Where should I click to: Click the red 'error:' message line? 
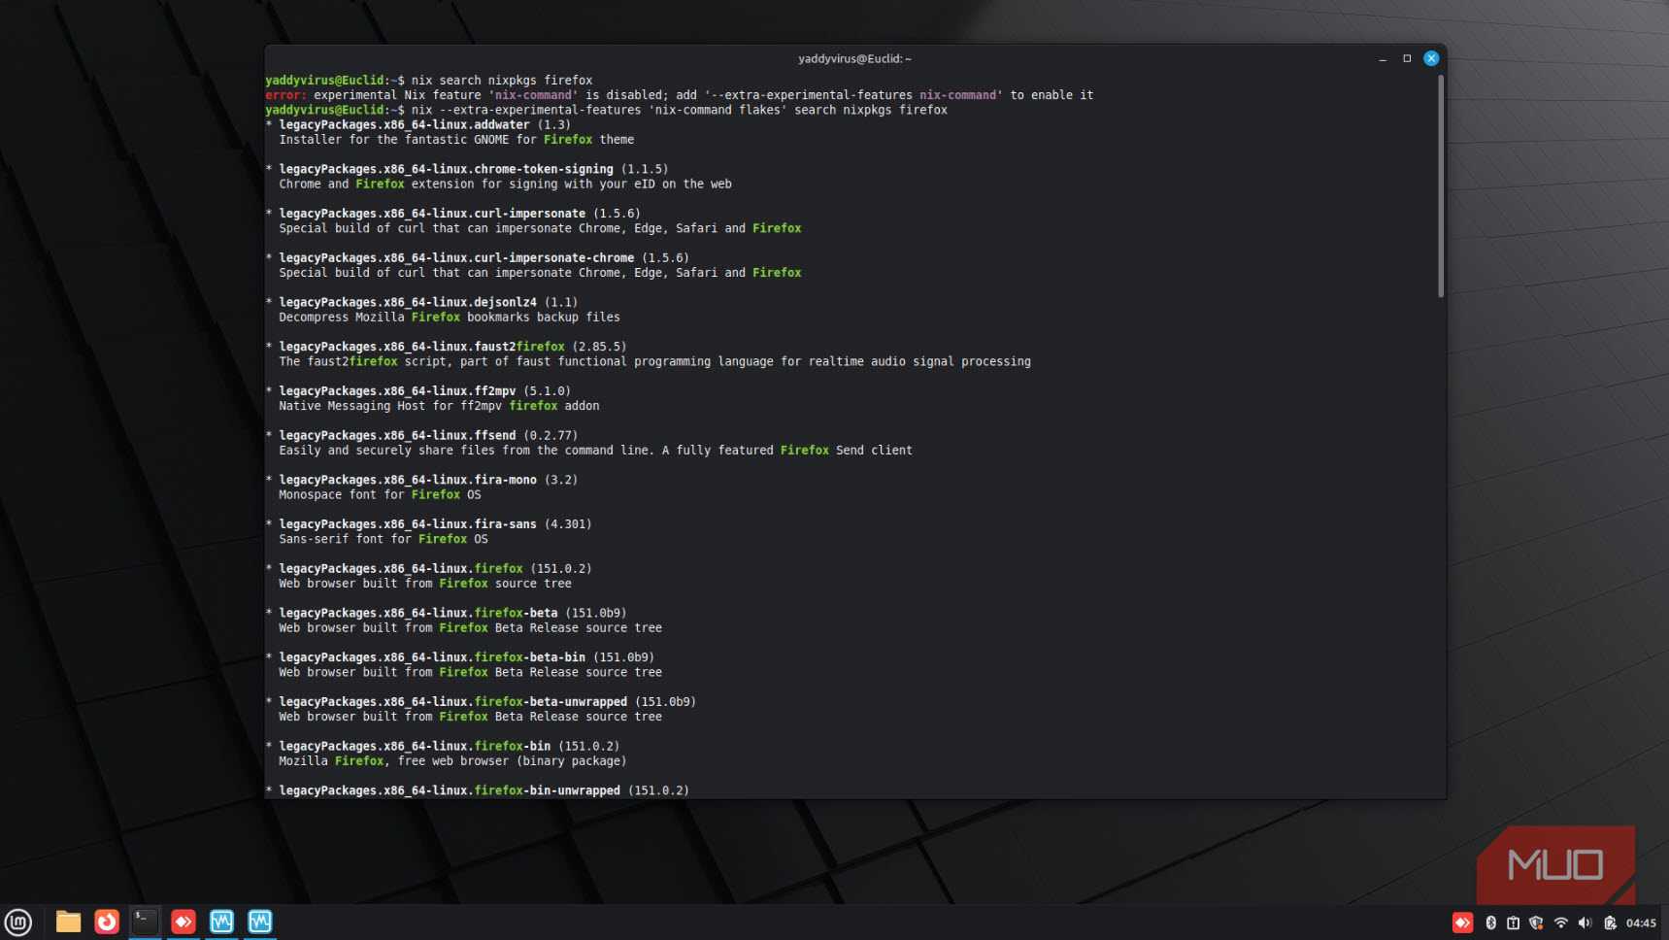(680, 95)
